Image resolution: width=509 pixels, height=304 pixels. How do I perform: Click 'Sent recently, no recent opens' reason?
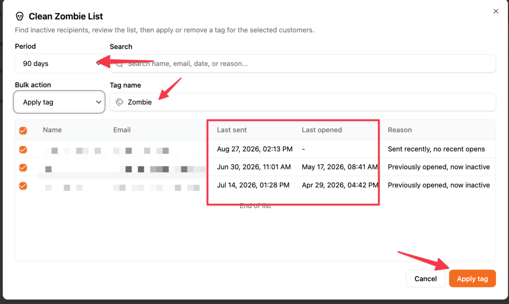(436, 149)
